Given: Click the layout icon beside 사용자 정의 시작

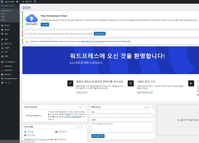Looking at the screenshot, I should coord(131,83).
